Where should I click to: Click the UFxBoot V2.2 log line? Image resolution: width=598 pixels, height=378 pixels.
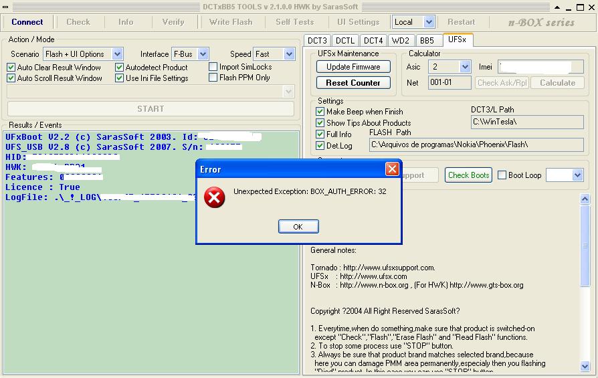click(132, 137)
